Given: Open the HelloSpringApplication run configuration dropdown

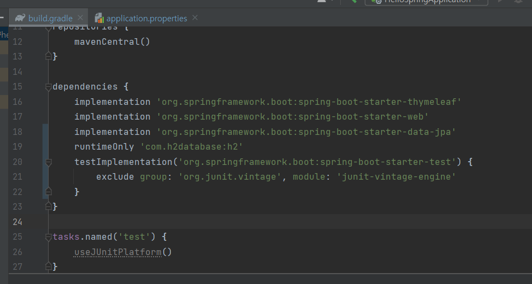Looking at the screenshot, I should [427, 1].
